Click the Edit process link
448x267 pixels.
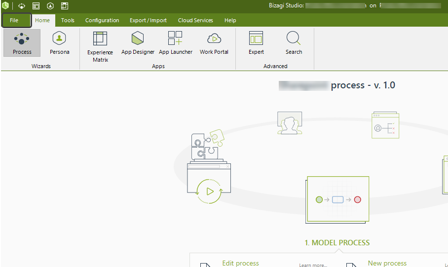click(x=240, y=263)
